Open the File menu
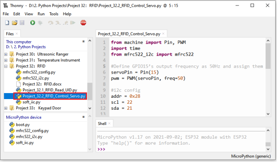 [6, 14]
